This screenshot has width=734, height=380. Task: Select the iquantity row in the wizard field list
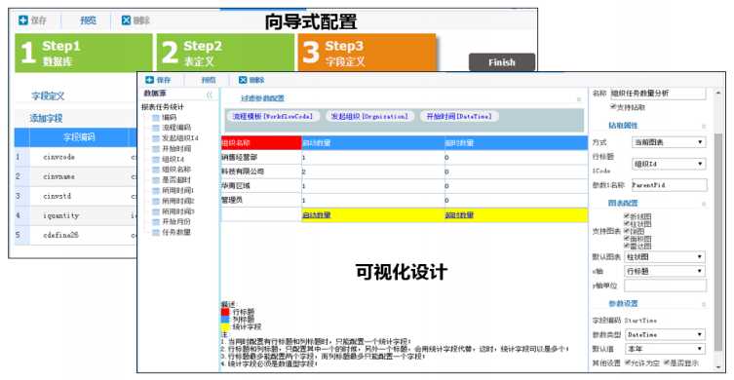tap(75, 215)
